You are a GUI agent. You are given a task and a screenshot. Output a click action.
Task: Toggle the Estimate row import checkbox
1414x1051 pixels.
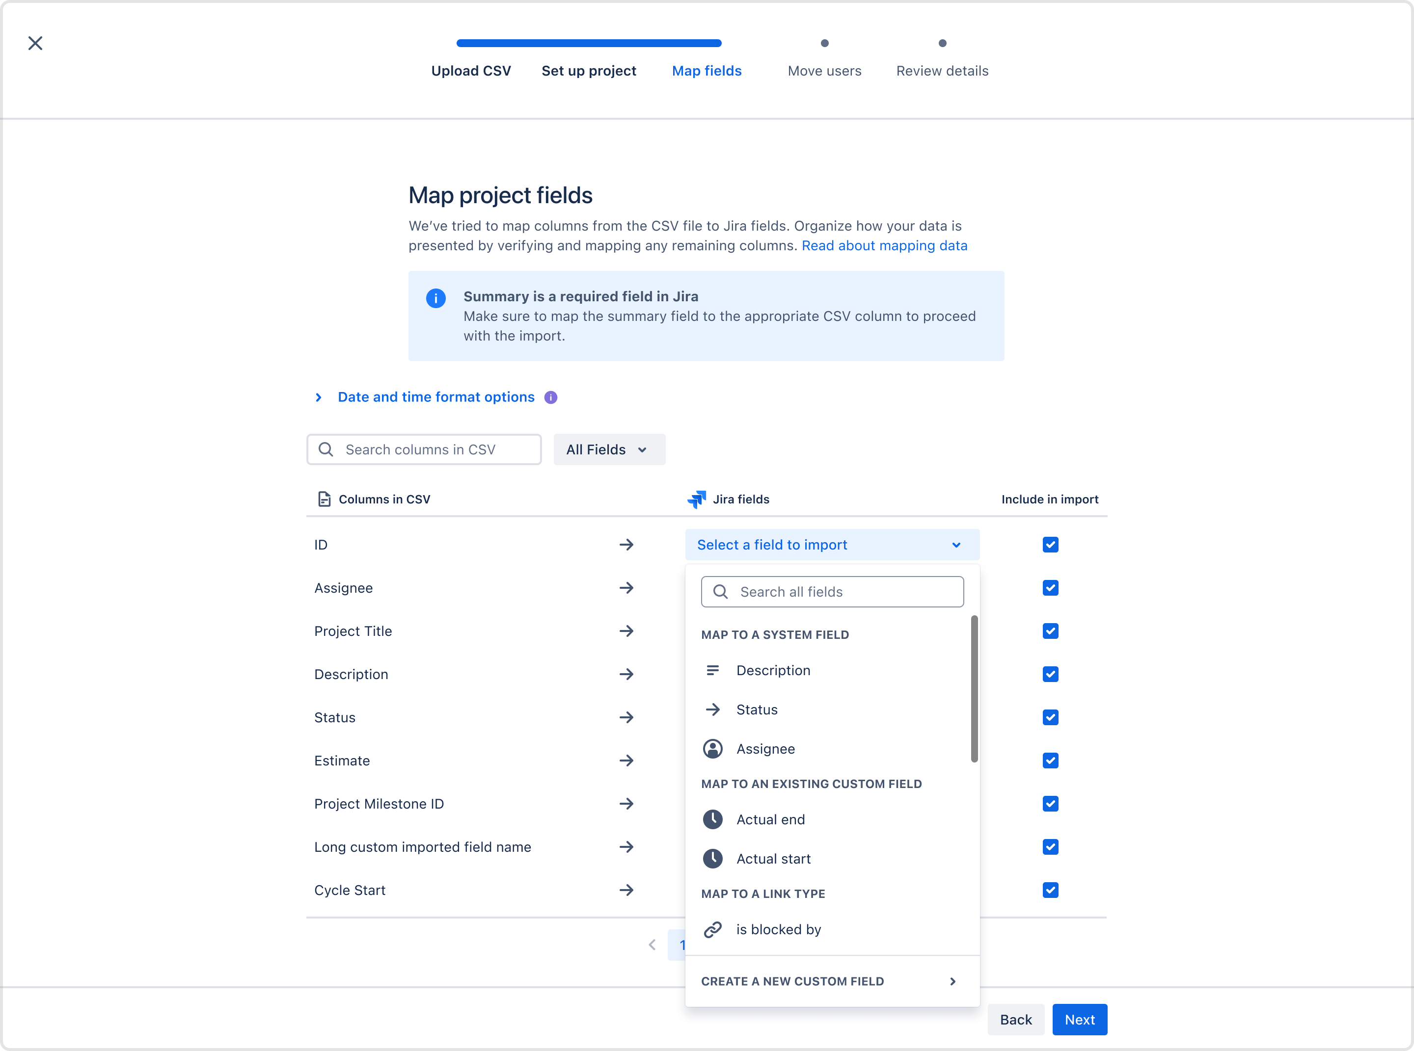pos(1050,761)
